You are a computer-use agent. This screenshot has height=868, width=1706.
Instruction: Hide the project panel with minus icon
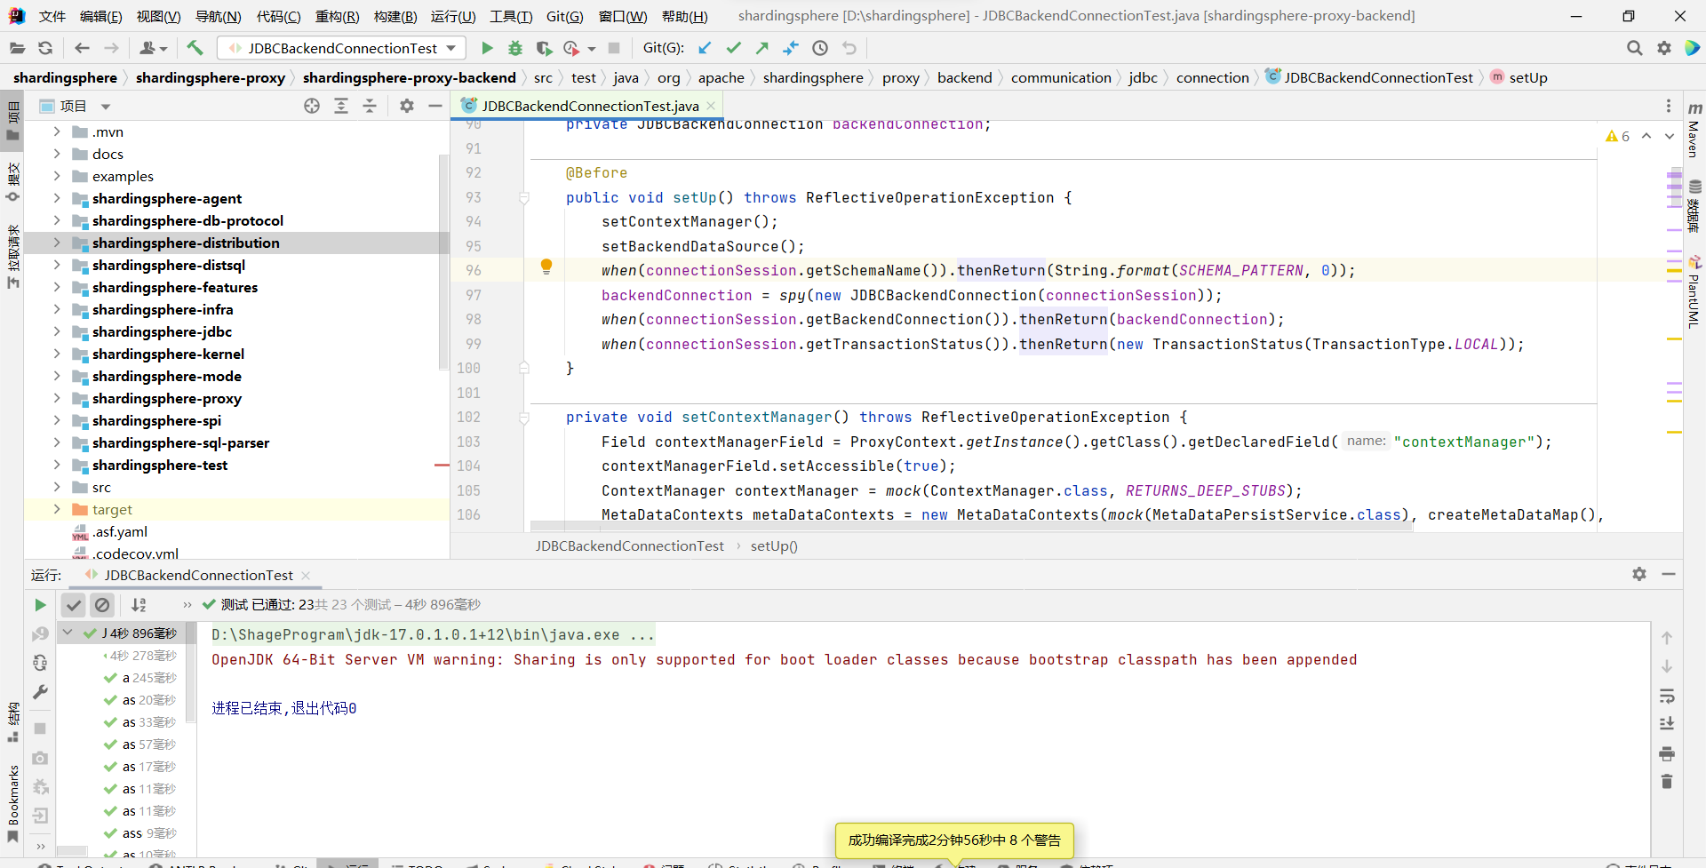435,106
